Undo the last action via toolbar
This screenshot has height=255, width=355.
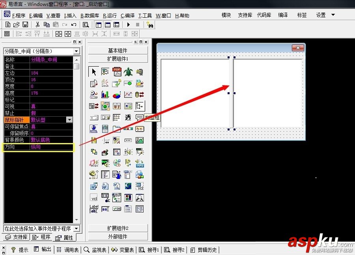point(74,25)
